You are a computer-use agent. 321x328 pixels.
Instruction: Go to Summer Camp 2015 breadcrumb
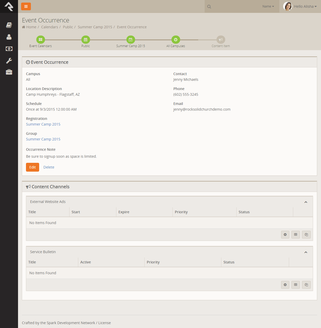tap(95, 27)
